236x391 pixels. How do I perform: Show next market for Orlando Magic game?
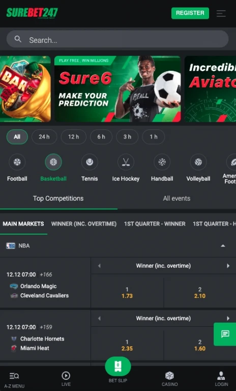tap(228, 266)
